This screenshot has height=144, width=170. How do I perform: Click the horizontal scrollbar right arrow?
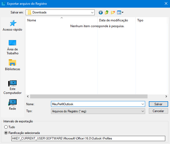pyautogui.click(x=166, y=97)
